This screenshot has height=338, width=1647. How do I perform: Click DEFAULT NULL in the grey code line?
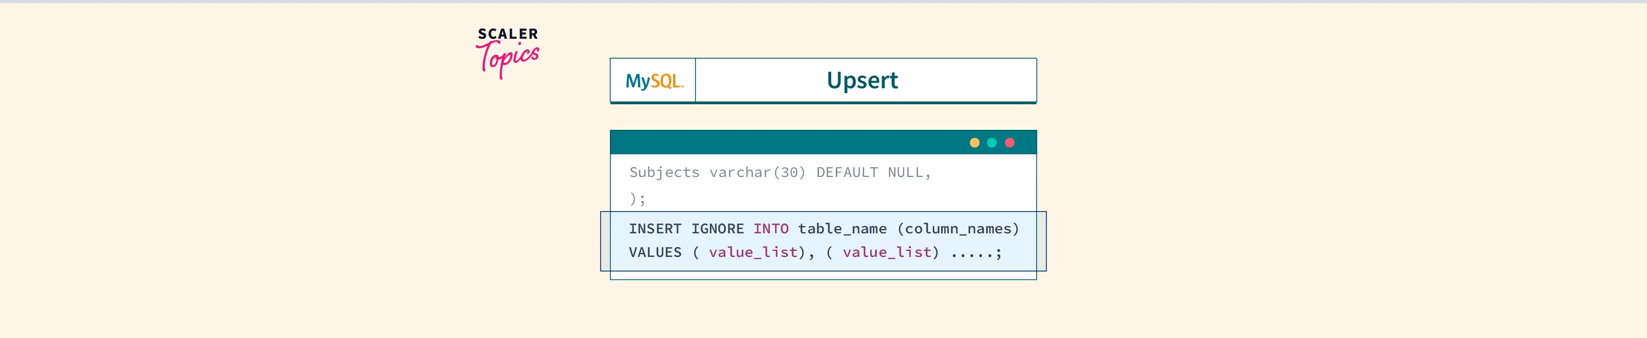click(872, 172)
